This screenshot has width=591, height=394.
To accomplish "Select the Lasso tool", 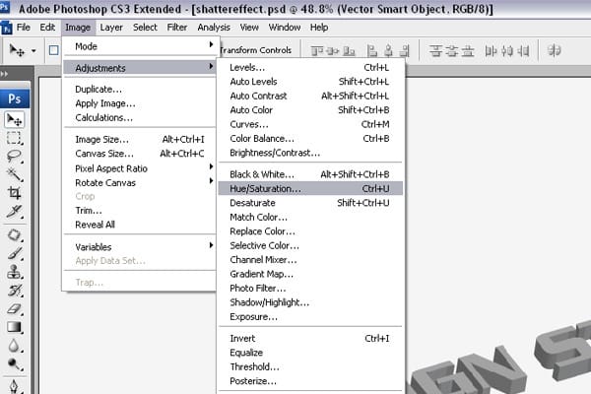I will tap(15, 156).
